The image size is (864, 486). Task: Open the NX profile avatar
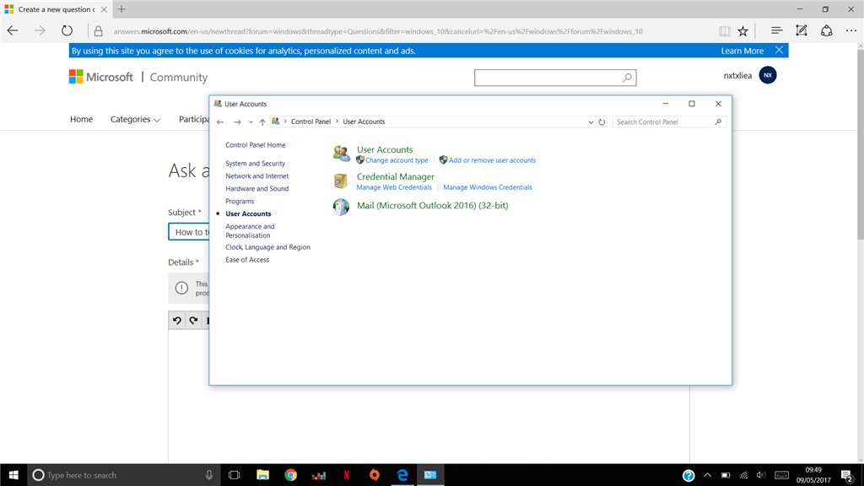pos(768,75)
